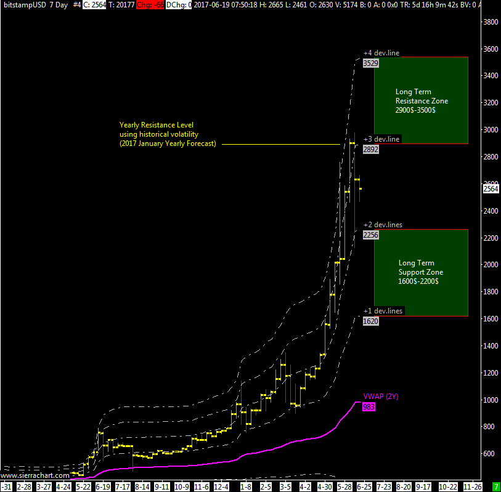Click the green 7 box at bottom-right corner
The height and width of the screenshot is (492, 501).
(x=495, y=486)
